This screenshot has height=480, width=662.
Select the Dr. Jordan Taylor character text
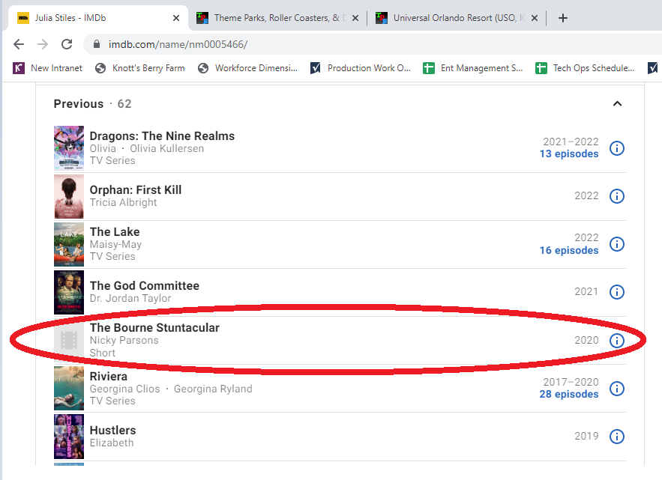click(130, 298)
